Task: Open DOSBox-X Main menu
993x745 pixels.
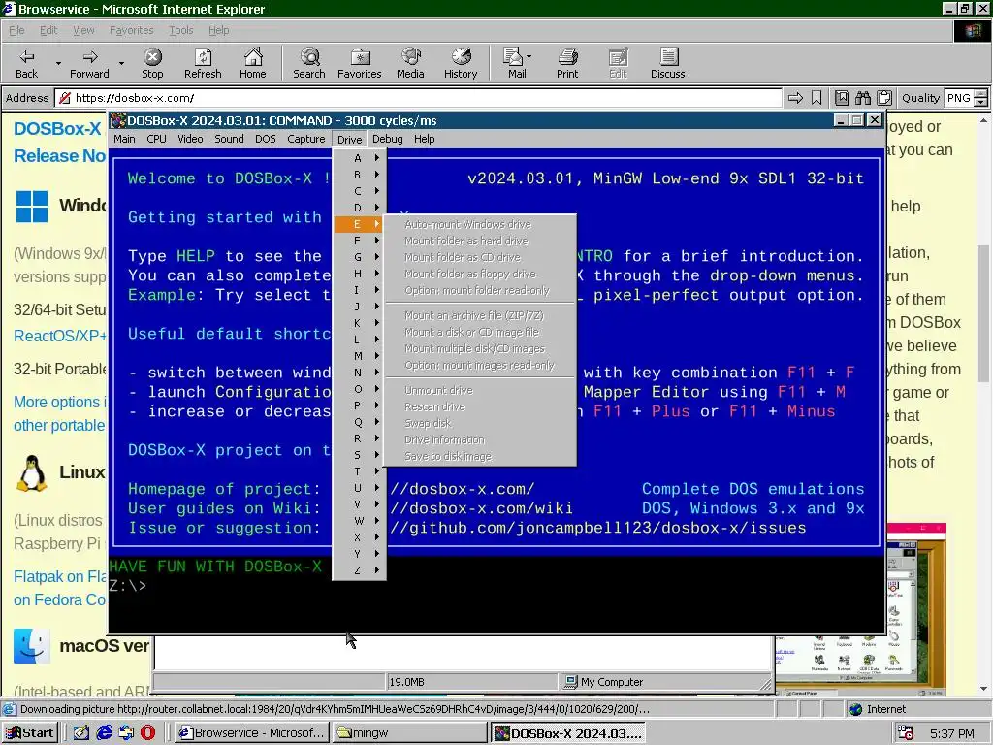Action: (124, 139)
